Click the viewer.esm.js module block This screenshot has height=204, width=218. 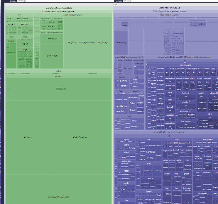pyautogui.click(x=121, y=42)
